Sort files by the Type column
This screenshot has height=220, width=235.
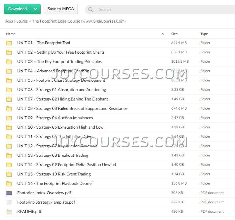[204, 34]
